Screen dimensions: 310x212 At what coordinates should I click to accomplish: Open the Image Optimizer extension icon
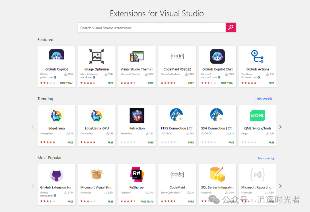97,56
